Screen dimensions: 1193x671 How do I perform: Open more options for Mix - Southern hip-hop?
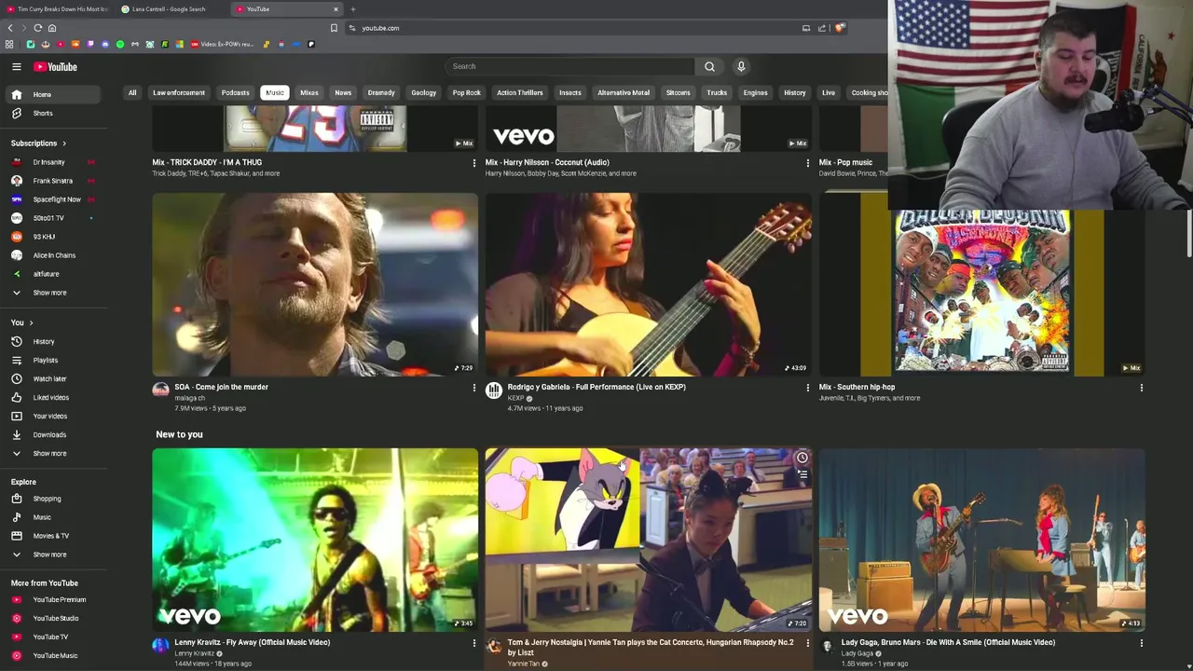click(1141, 388)
